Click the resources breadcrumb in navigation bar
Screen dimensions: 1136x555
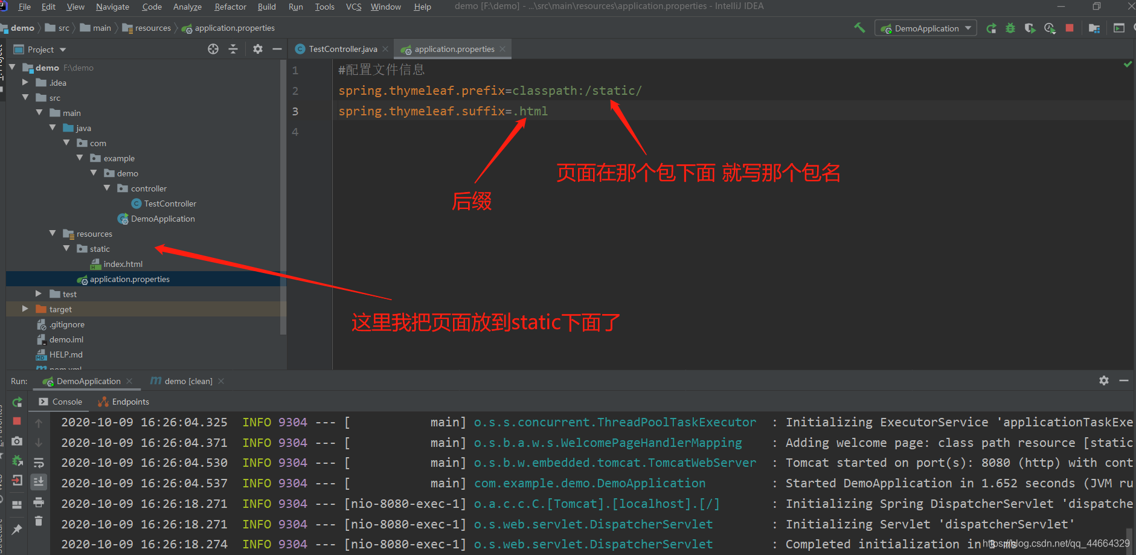[147, 28]
